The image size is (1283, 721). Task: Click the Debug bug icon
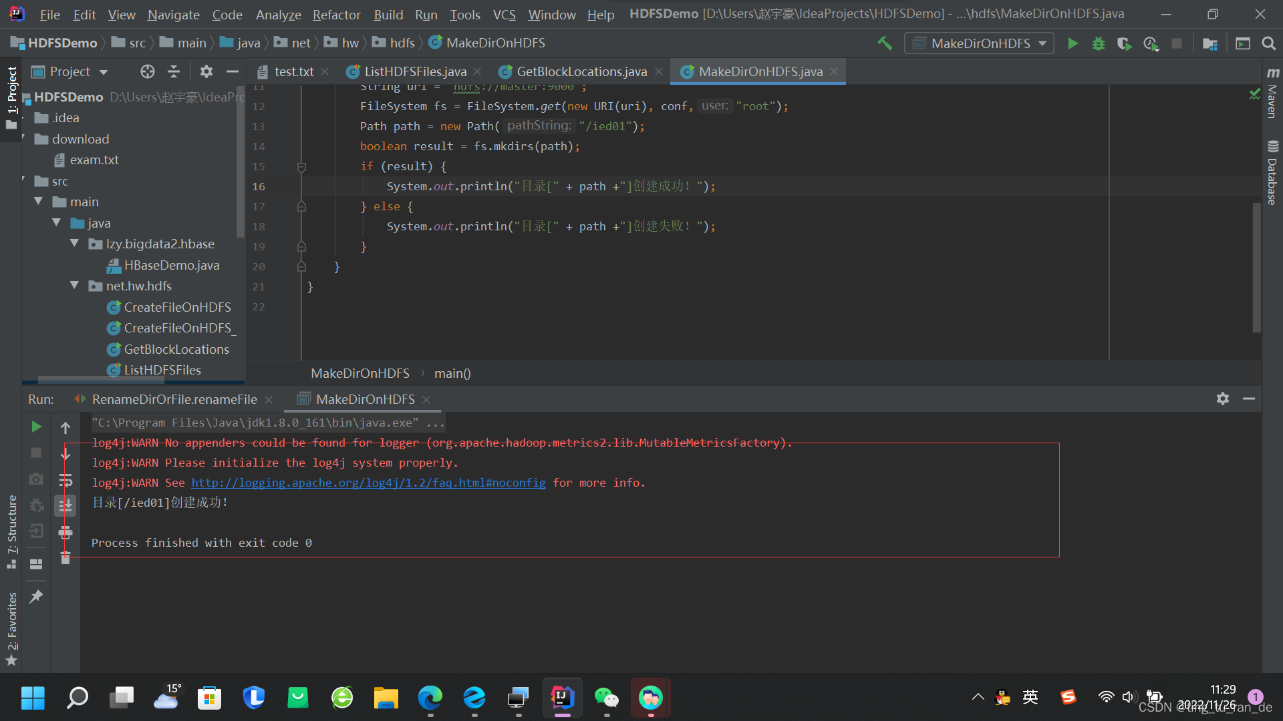[x=1098, y=43]
